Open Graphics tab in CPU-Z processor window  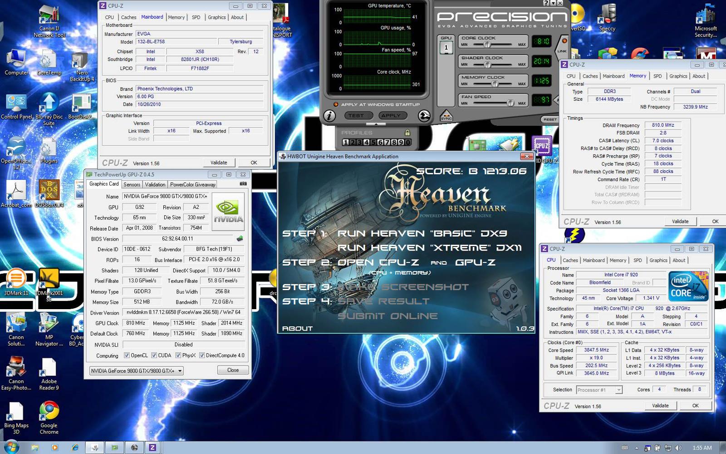point(658,261)
